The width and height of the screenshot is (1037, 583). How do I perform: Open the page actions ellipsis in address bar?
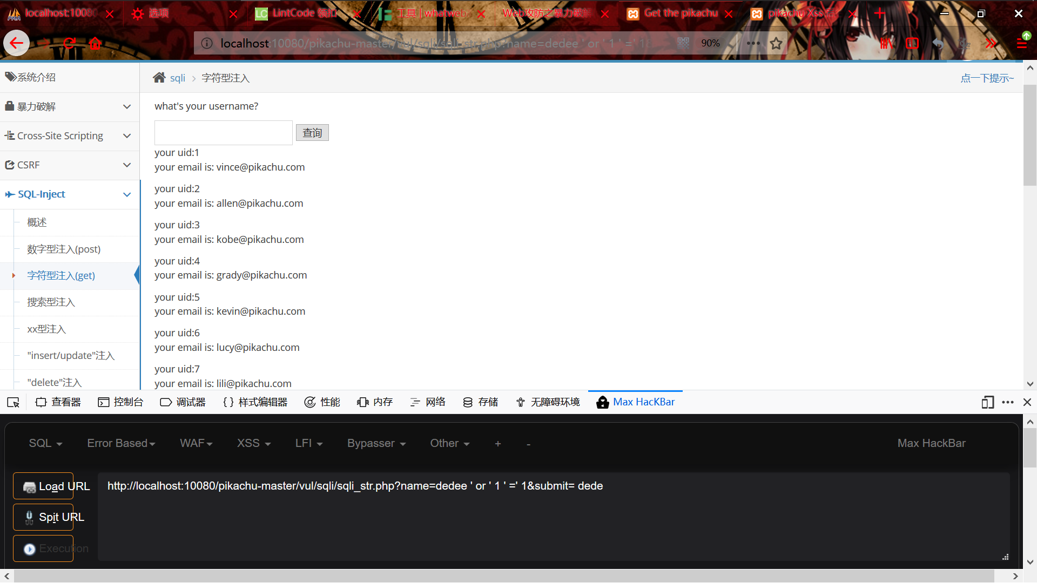click(753, 43)
